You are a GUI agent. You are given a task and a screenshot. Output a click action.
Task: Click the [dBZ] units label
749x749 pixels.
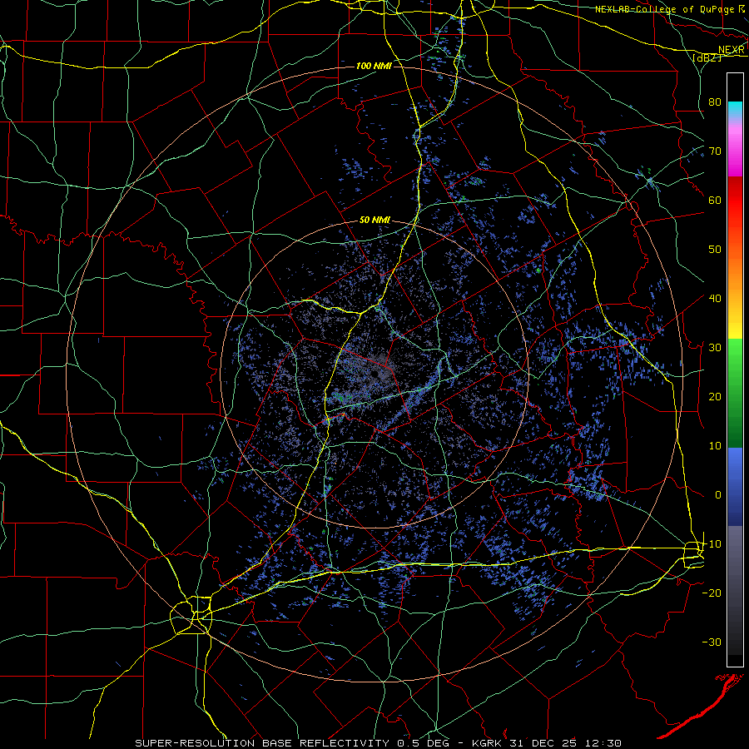(707, 57)
